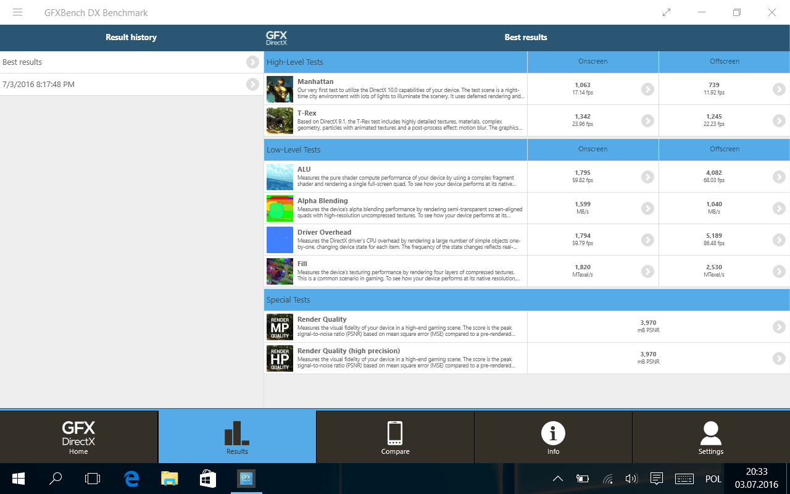Open the Compare tab
790x494 pixels.
click(x=395, y=437)
